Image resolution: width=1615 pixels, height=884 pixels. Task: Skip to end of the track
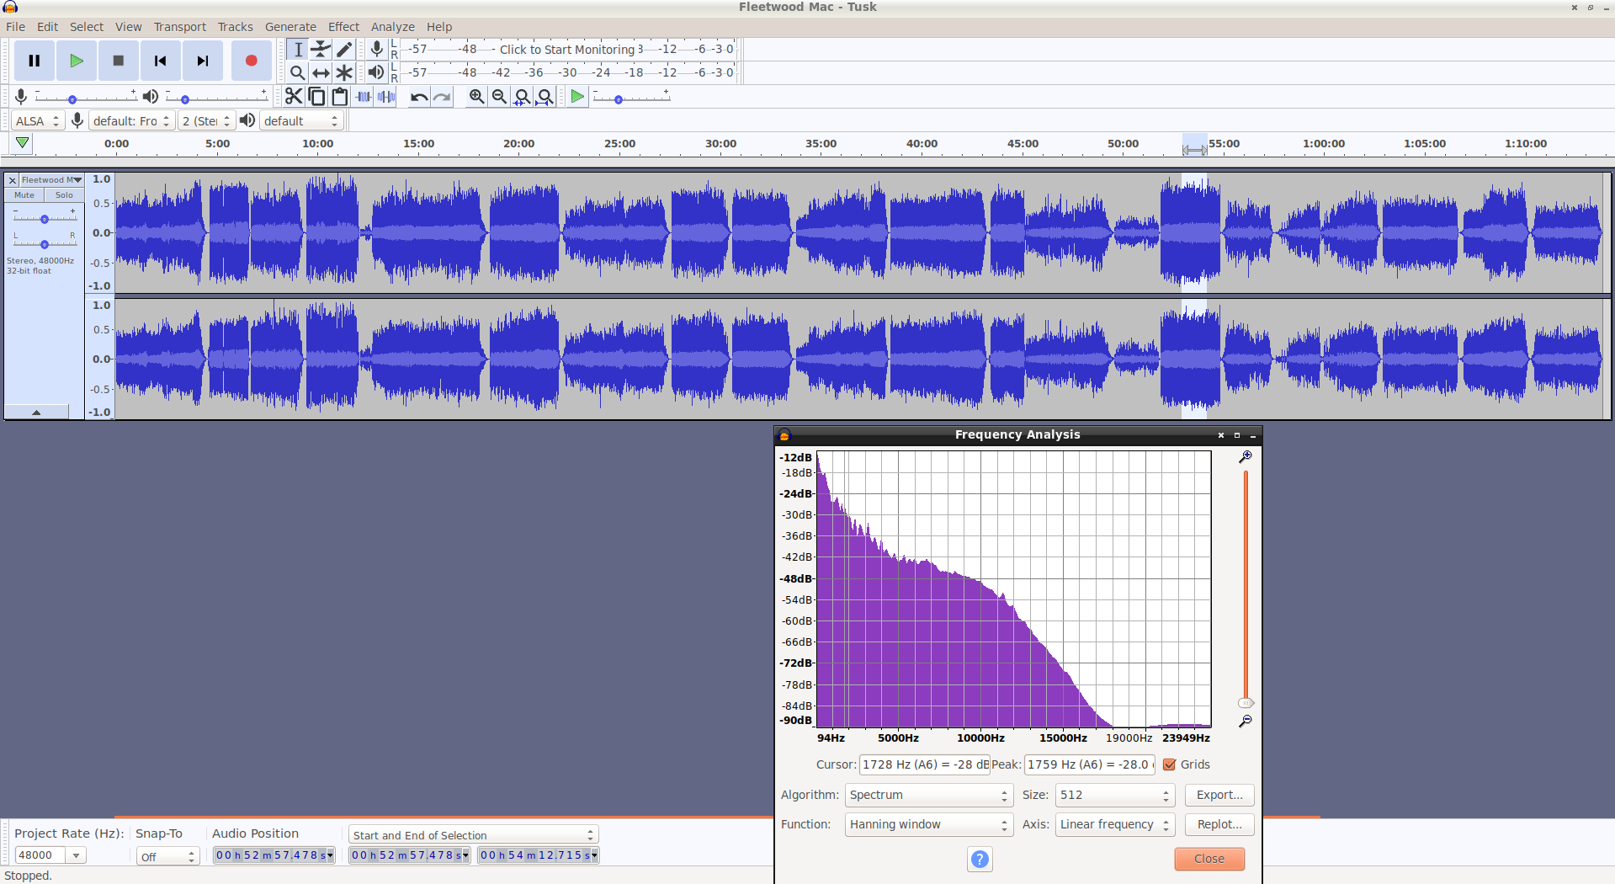click(x=203, y=61)
